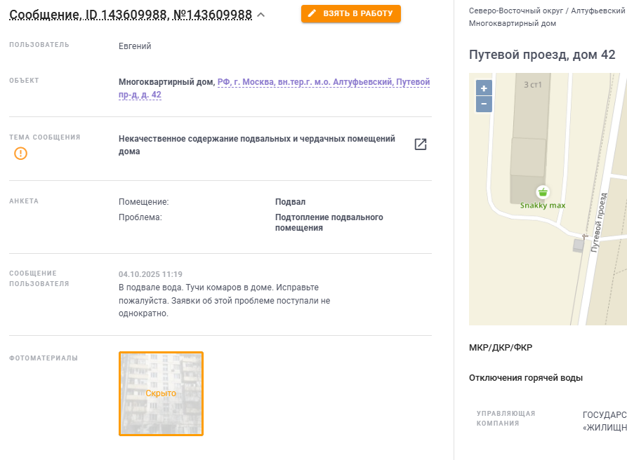This screenshot has height=460, width=627.
Task: Click the pencil icon on work button
Action: click(x=312, y=13)
